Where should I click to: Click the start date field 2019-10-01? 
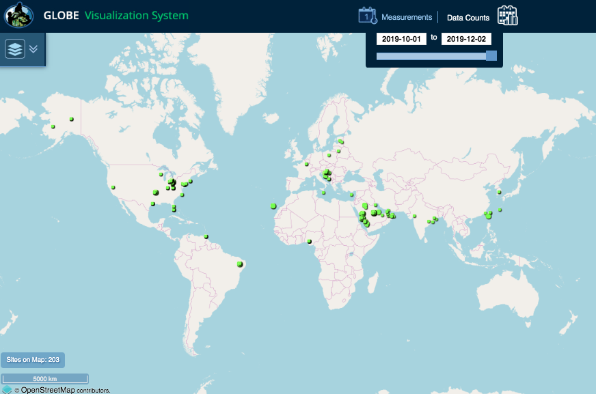[401, 39]
